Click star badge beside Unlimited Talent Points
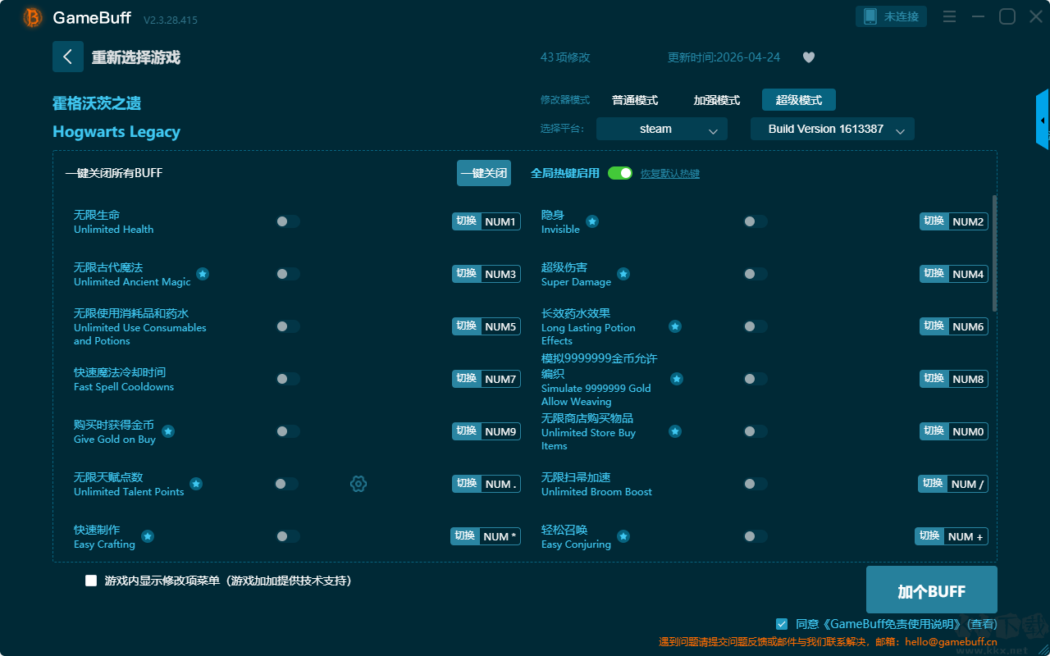The height and width of the screenshot is (656, 1050). [196, 484]
